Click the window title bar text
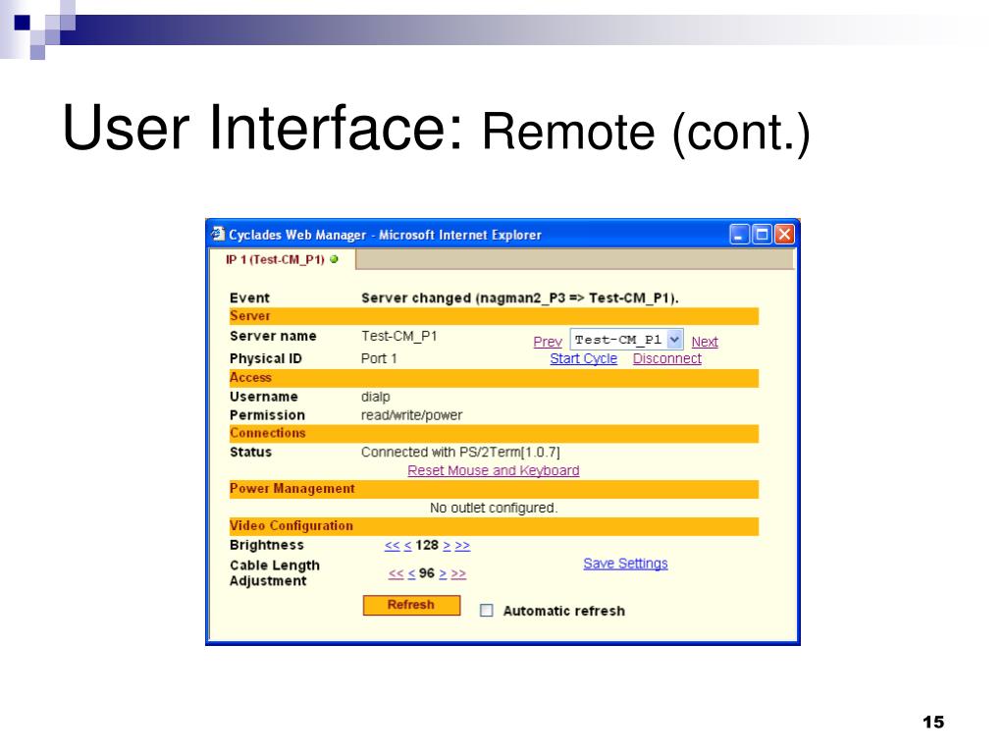The image size is (1005, 754). pos(385,235)
